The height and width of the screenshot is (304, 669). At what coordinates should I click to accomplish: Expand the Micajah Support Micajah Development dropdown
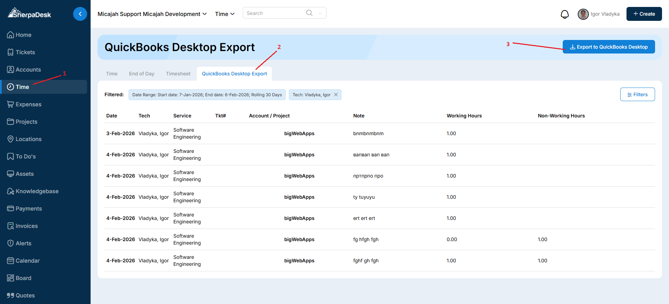(152, 14)
